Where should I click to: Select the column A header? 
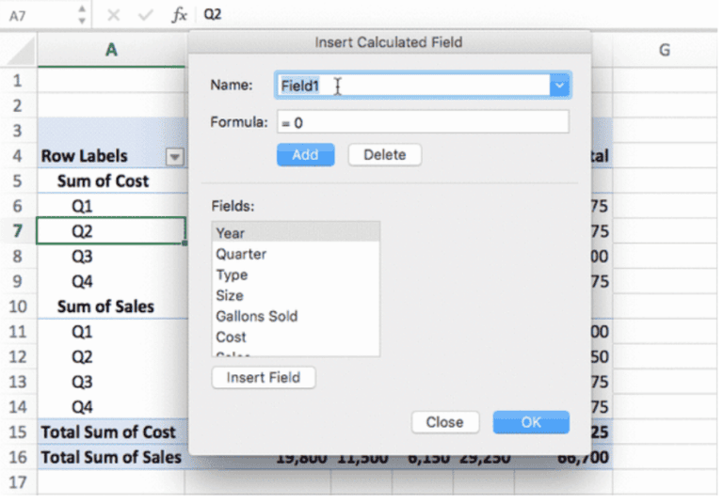point(111,50)
